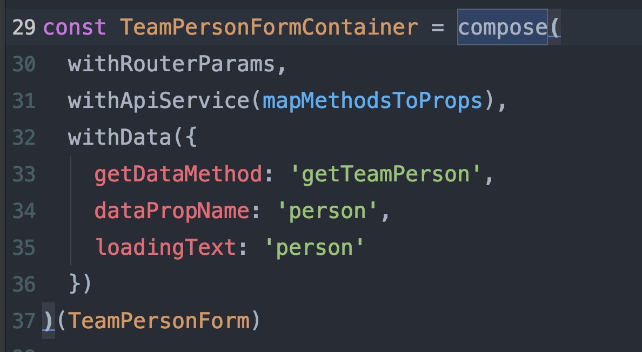
Task: Place cursor in TeamPersonFormContainer identifier
Action: click(269, 28)
